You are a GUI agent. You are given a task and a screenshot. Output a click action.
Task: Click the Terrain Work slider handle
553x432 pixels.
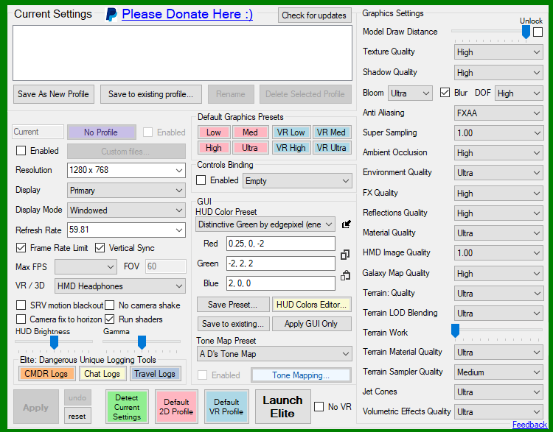pos(456,330)
